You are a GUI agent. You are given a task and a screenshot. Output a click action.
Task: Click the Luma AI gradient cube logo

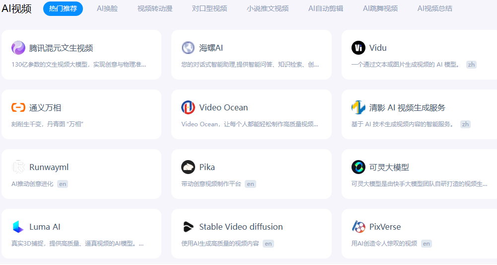pos(18,227)
